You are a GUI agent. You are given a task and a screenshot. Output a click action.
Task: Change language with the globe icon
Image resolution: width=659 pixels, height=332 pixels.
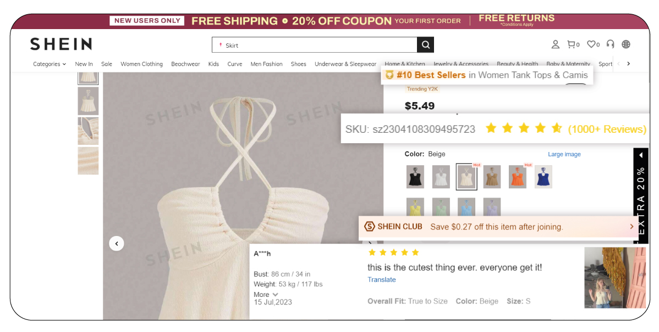625,44
